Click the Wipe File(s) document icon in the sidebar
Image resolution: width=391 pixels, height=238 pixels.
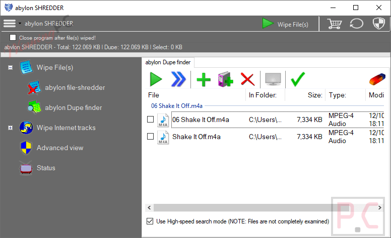pos(26,67)
